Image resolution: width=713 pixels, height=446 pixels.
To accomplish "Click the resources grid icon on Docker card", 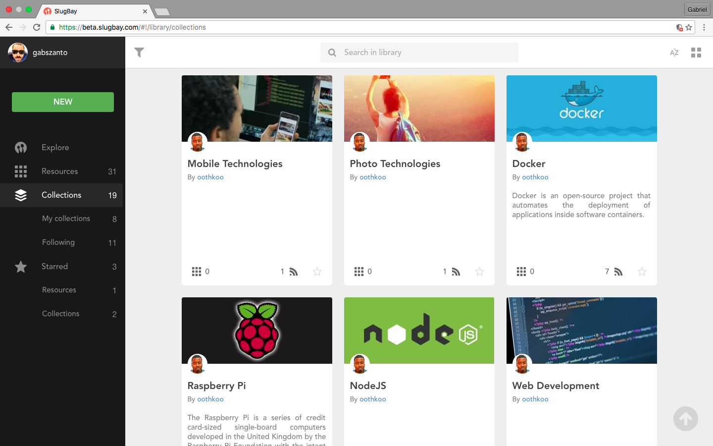I will coord(521,272).
